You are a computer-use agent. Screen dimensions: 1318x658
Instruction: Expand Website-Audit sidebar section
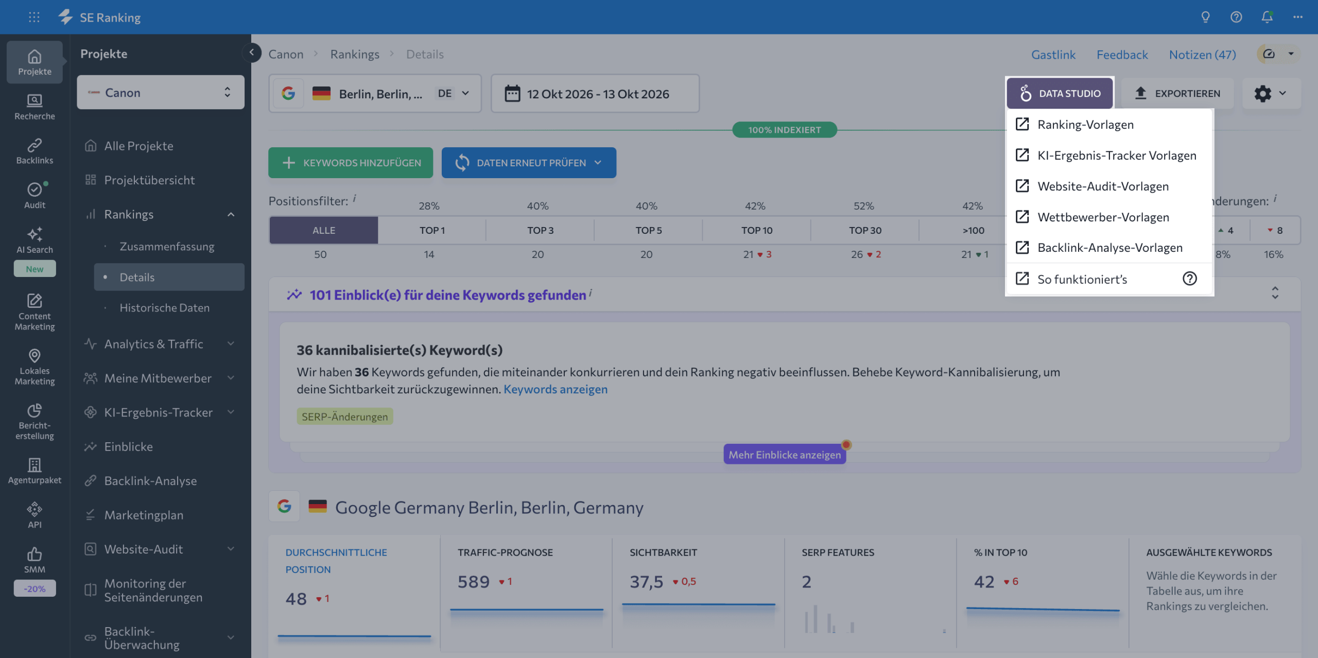pos(231,549)
